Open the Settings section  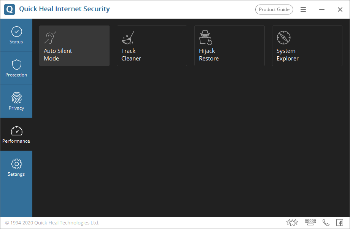coord(16,168)
